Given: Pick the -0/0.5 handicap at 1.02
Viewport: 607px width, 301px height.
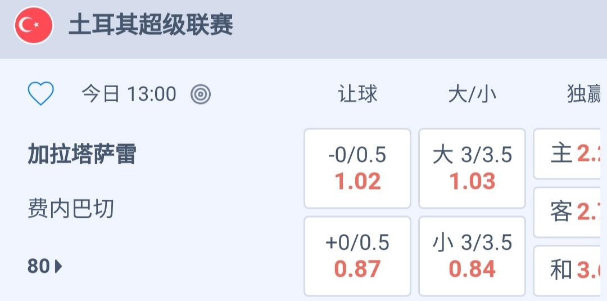Looking at the screenshot, I should pos(357,168).
